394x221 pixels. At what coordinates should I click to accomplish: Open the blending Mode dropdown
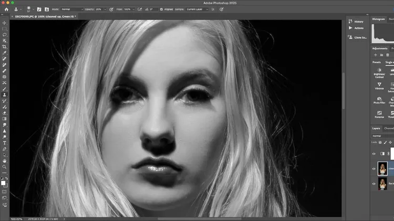coord(73,9)
